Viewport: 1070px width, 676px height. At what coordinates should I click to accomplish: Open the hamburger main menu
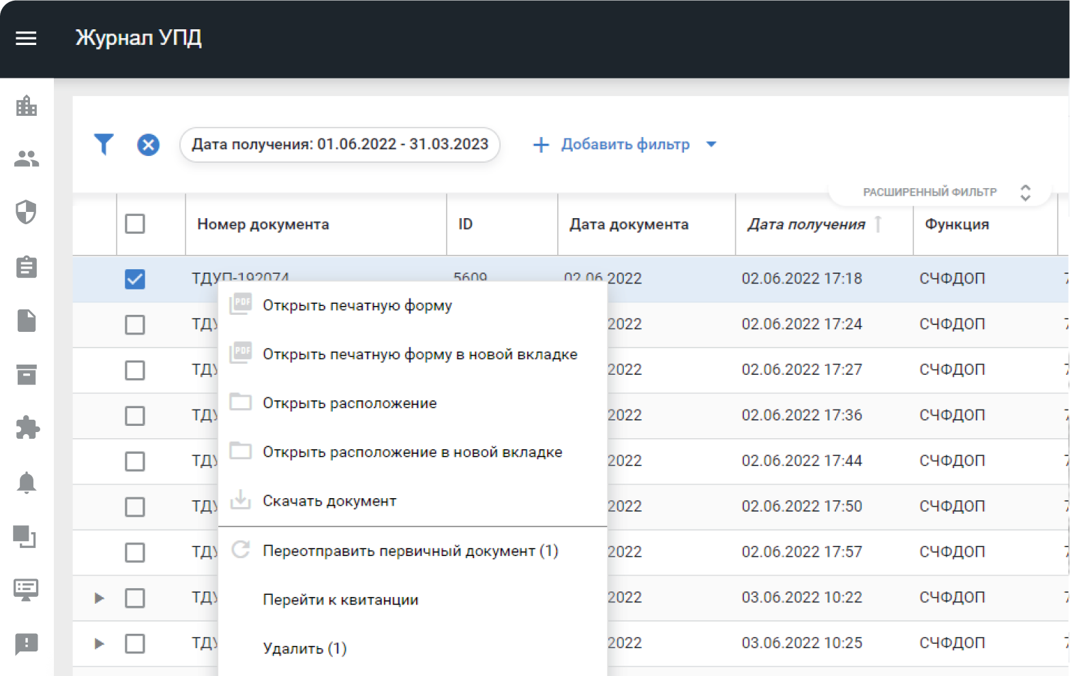26,38
